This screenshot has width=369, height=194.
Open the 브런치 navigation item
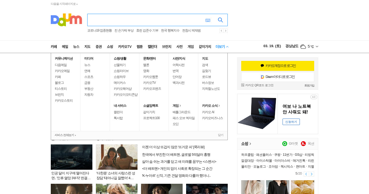[167, 47]
